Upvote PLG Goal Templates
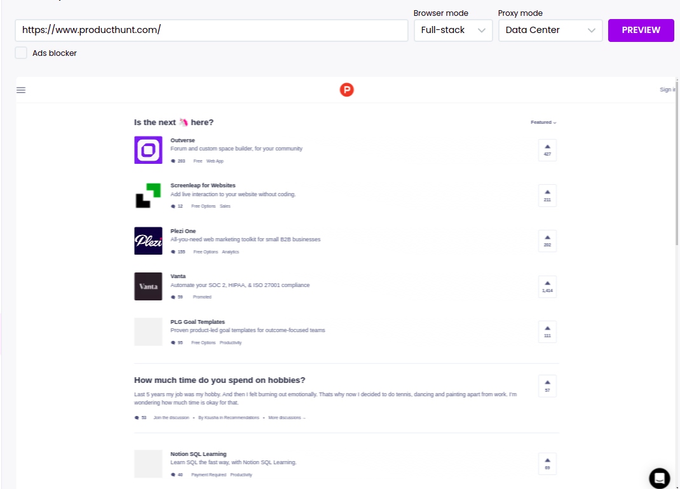The image size is (680, 489). pos(547,332)
